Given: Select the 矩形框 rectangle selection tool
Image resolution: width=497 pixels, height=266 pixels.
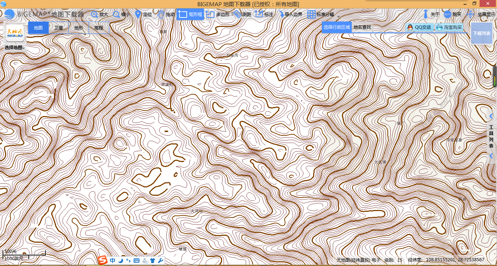Looking at the screenshot, I should pyautogui.click(x=190, y=15).
